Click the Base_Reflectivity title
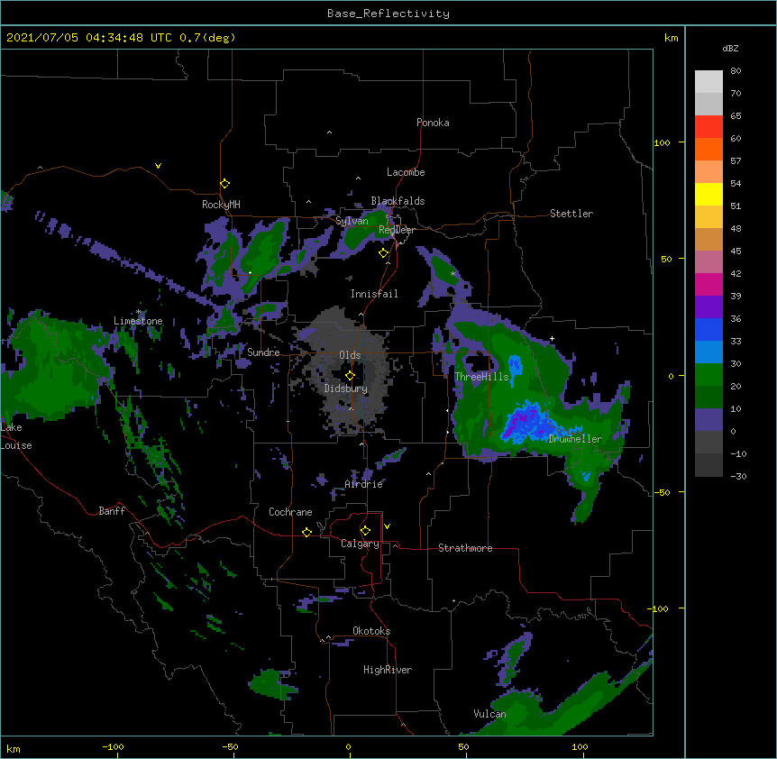777x759 pixels. point(388,14)
